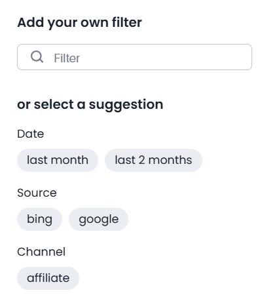The width and height of the screenshot is (260, 297).
Task: Set date range to last month
Action: (58, 160)
